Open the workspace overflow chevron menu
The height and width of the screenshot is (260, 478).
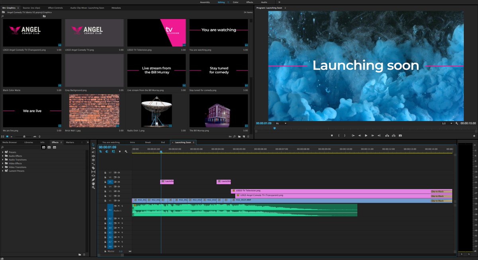click(279, 2)
